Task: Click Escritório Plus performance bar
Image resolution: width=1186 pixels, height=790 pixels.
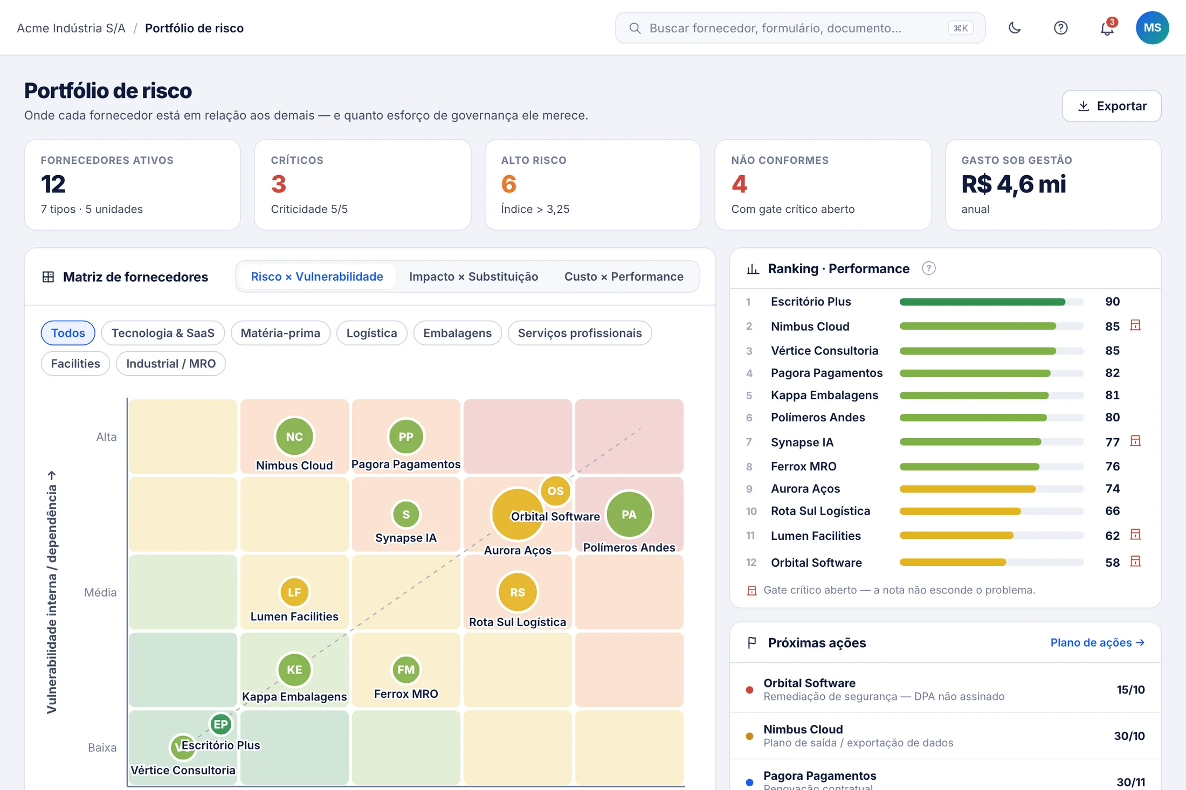Action: point(991,302)
